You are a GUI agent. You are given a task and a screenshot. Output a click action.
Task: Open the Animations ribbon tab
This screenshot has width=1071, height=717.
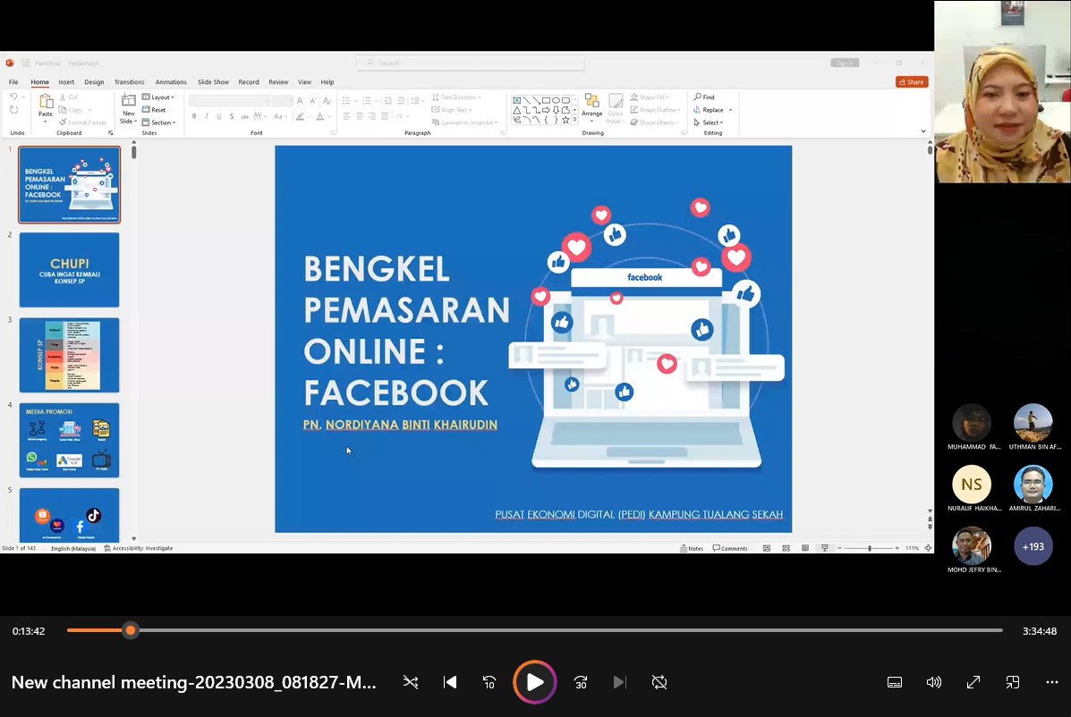click(x=171, y=82)
